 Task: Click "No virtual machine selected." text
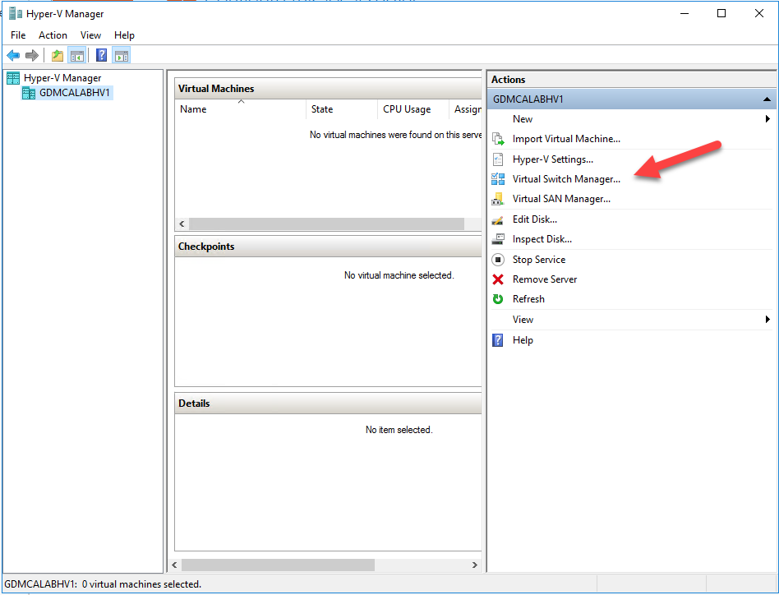click(x=399, y=275)
